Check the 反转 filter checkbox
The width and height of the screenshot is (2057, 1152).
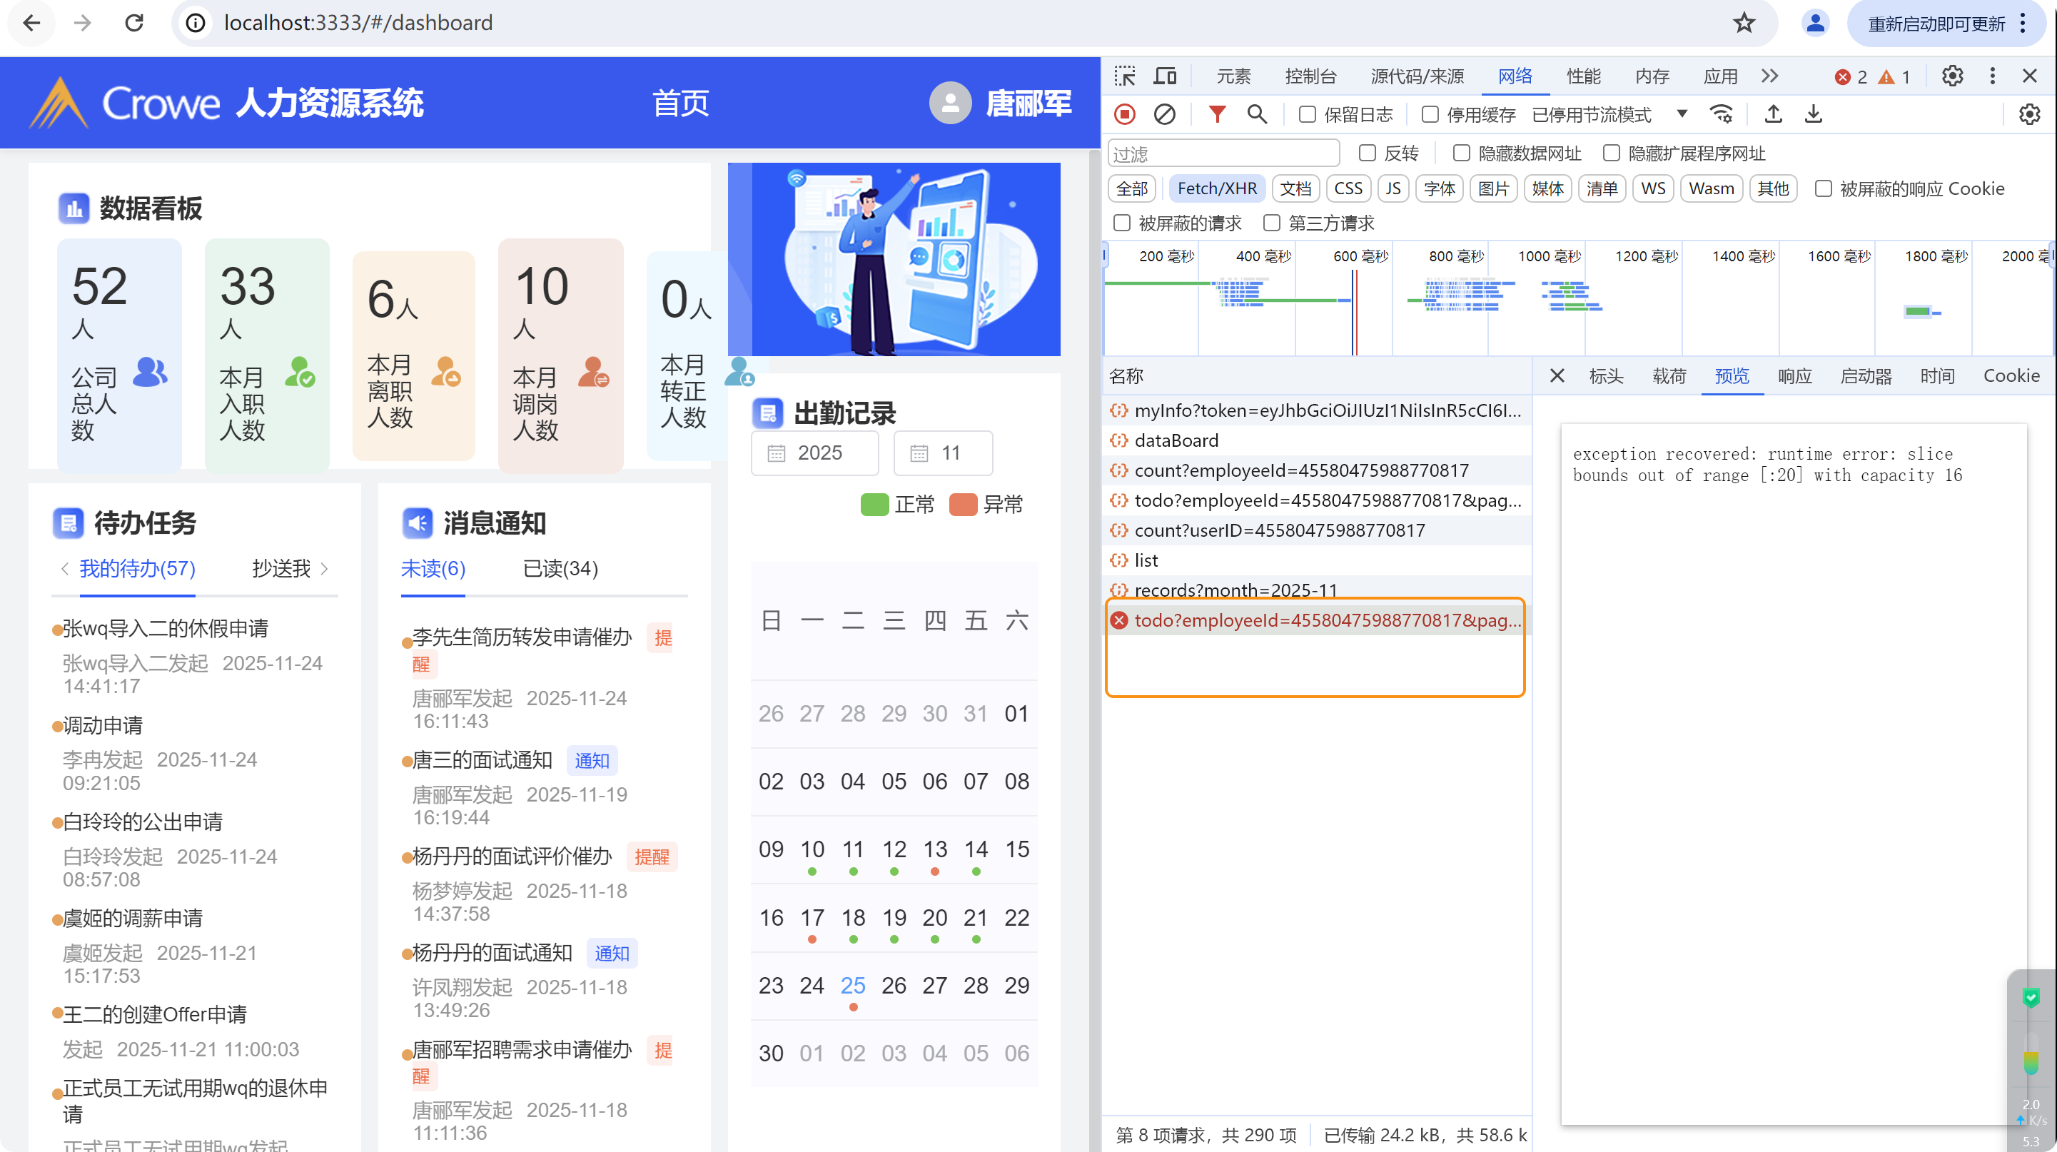click(1367, 153)
